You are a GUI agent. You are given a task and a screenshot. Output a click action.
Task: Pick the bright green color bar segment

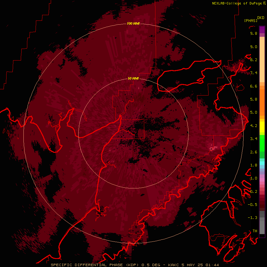262,143
